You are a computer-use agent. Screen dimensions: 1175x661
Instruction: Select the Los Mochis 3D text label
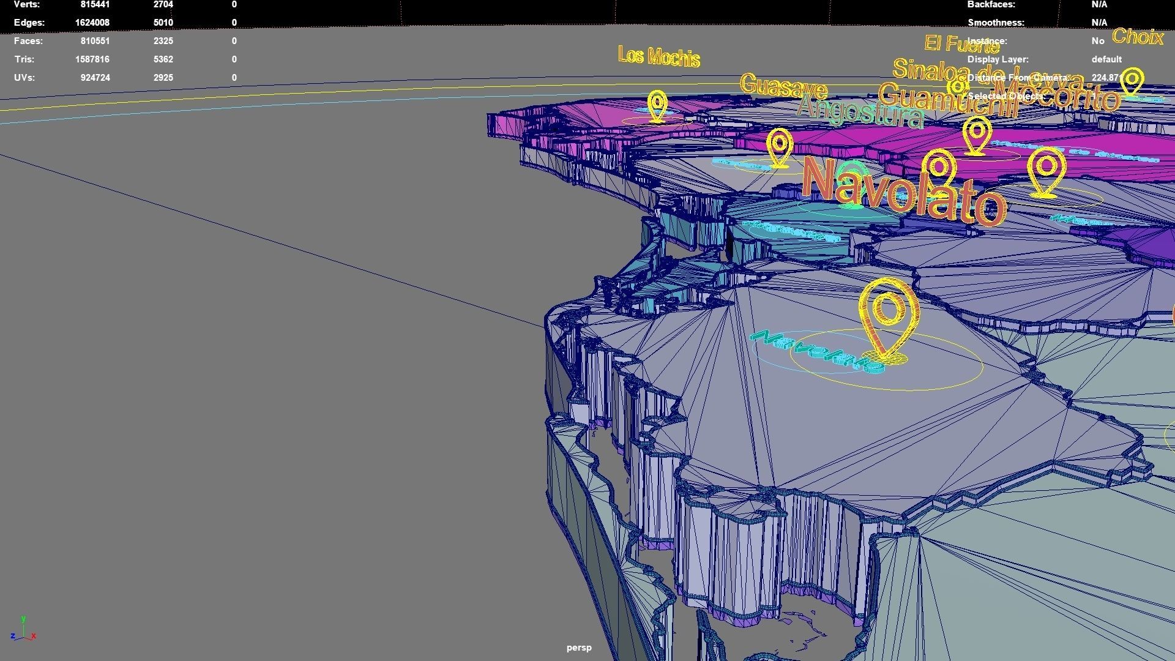pyautogui.click(x=658, y=56)
